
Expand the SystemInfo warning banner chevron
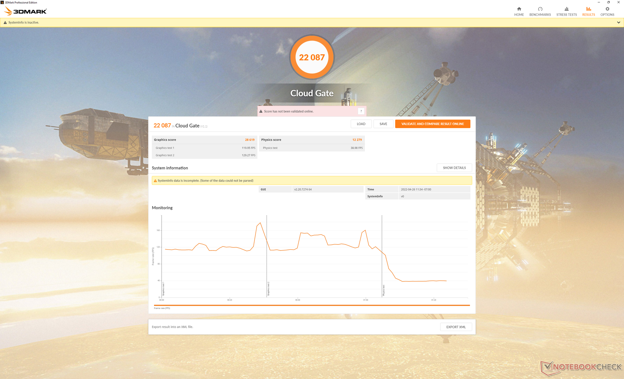point(618,23)
